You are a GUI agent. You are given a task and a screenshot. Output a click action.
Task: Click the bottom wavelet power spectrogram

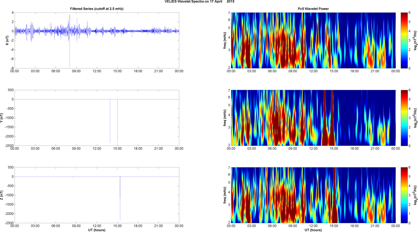[x=313, y=195]
